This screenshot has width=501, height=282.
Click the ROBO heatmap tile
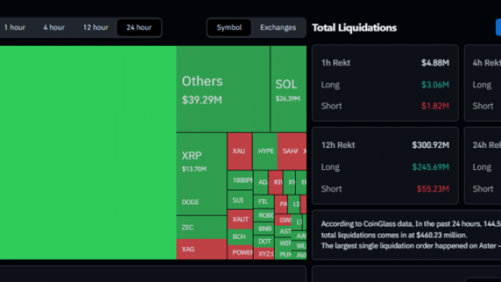pyautogui.click(x=264, y=215)
